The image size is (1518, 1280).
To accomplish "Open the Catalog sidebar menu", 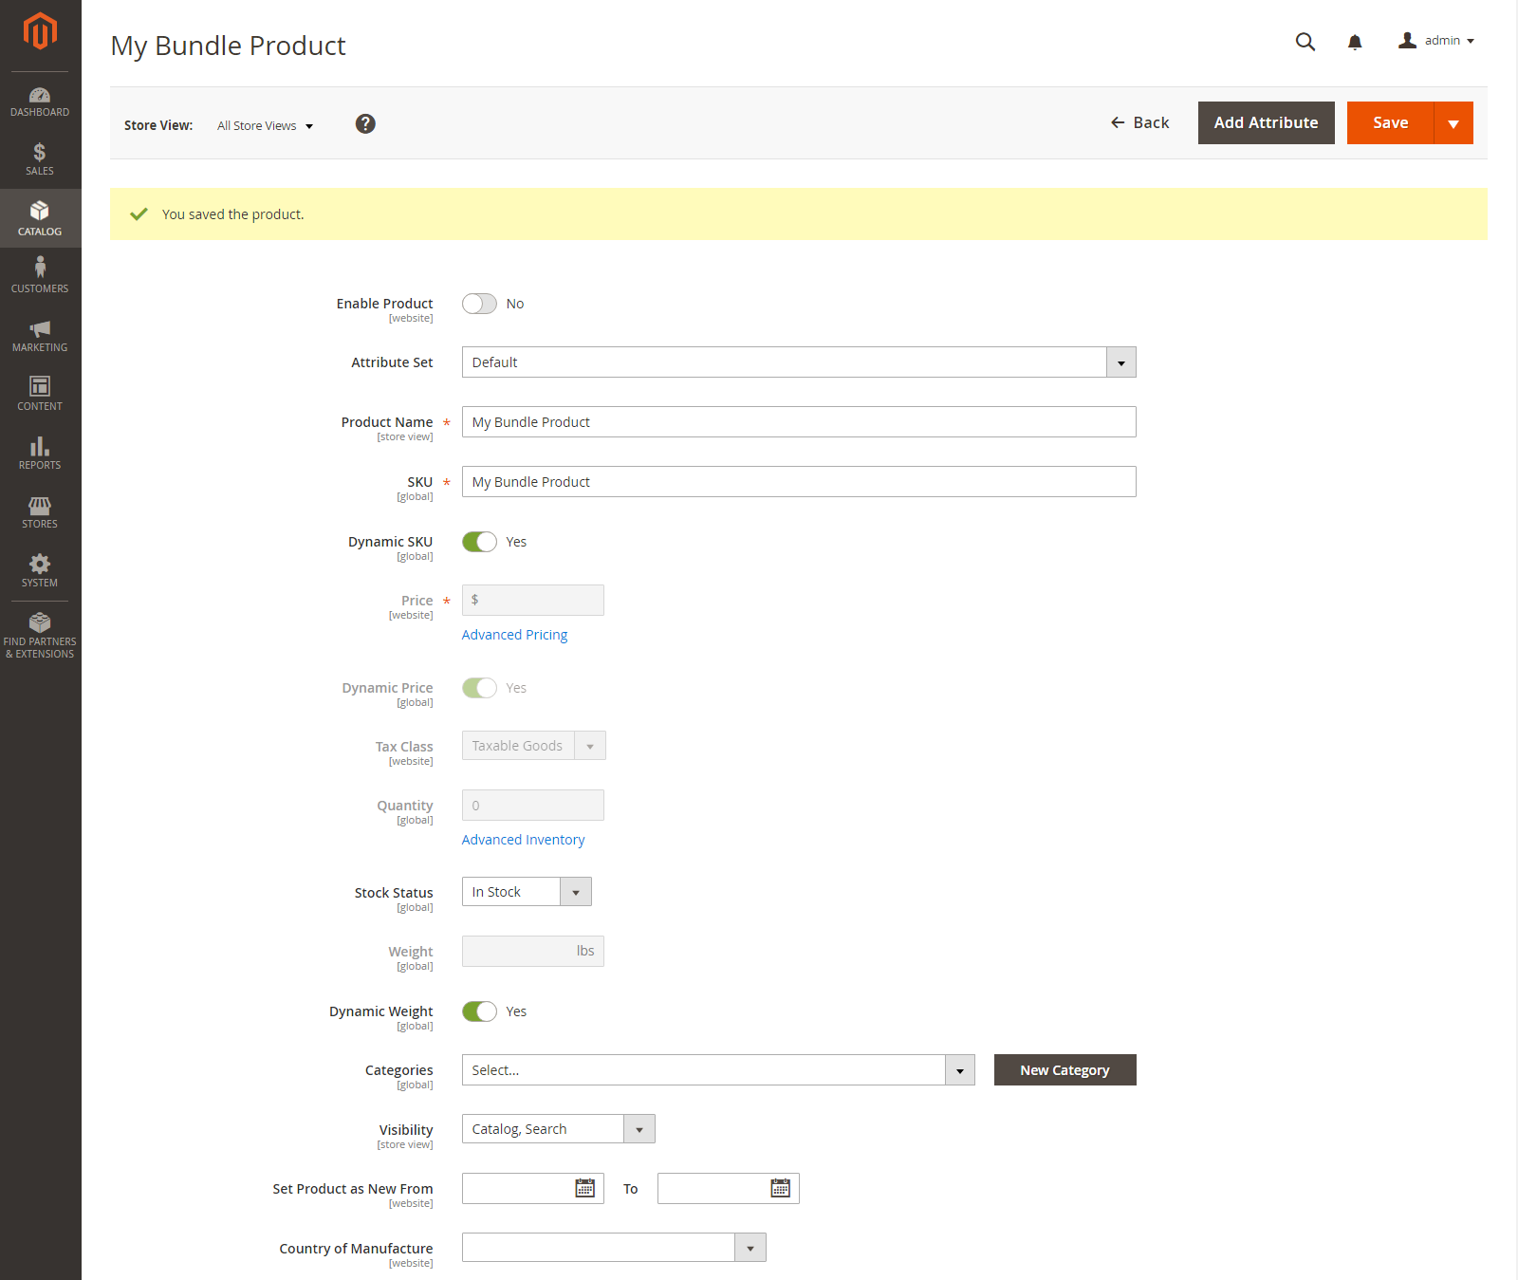I will (40, 218).
